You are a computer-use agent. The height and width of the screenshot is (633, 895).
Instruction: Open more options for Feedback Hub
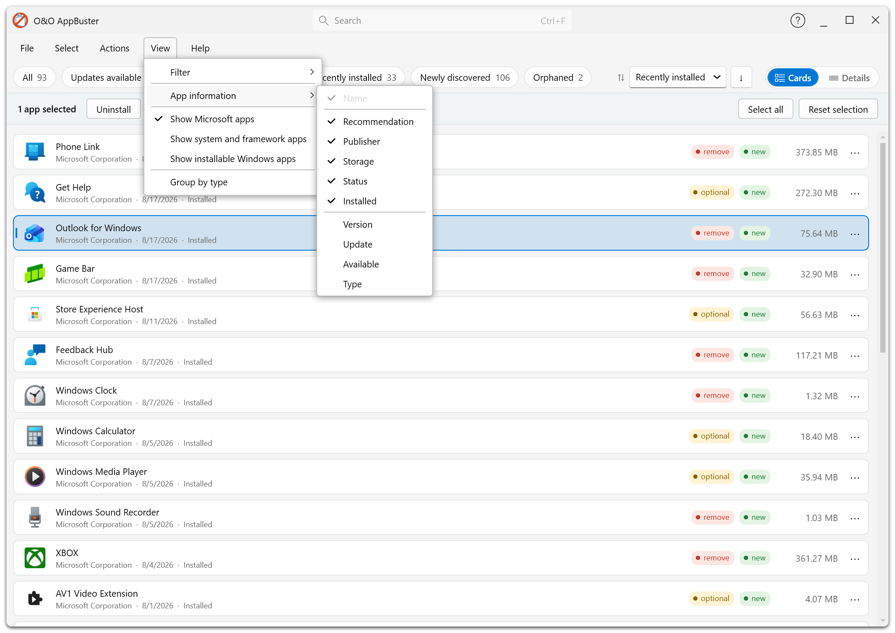[x=855, y=355]
